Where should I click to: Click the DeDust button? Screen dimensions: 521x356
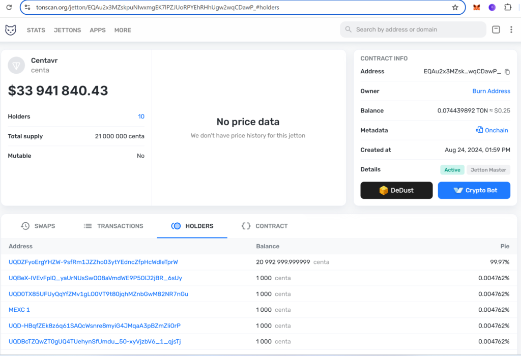(396, 190)
